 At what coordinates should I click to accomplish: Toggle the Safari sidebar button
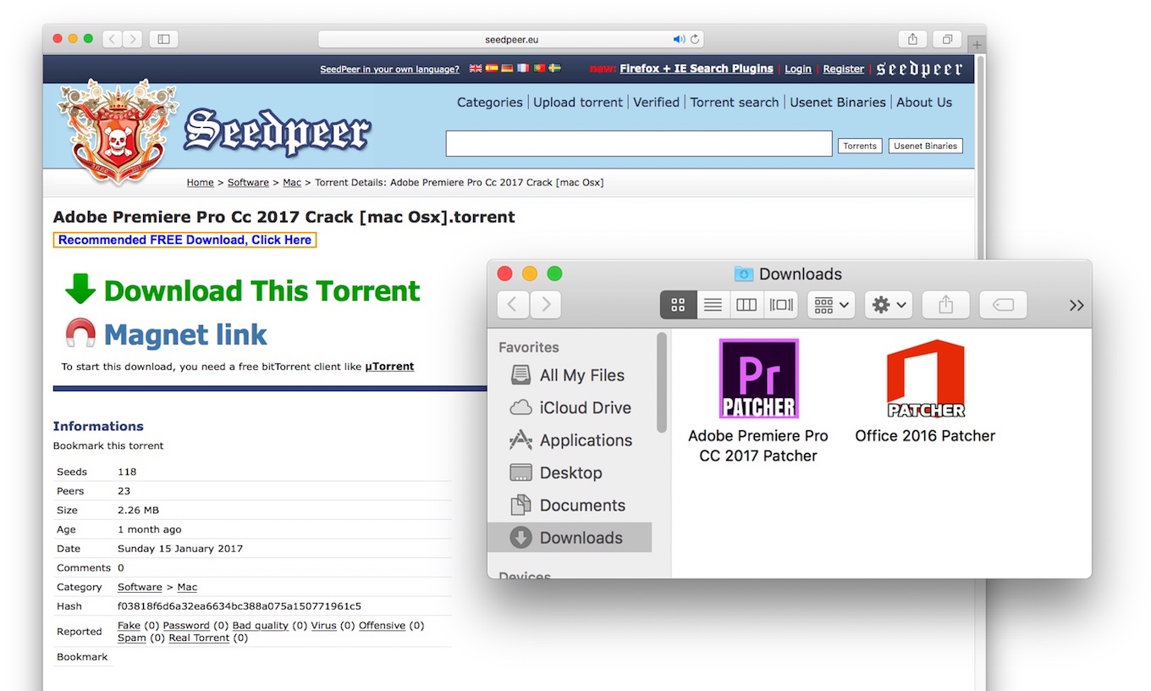tap(163, 39)
